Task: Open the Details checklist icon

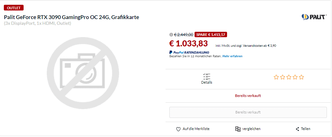Action: [x=207, y=76]
